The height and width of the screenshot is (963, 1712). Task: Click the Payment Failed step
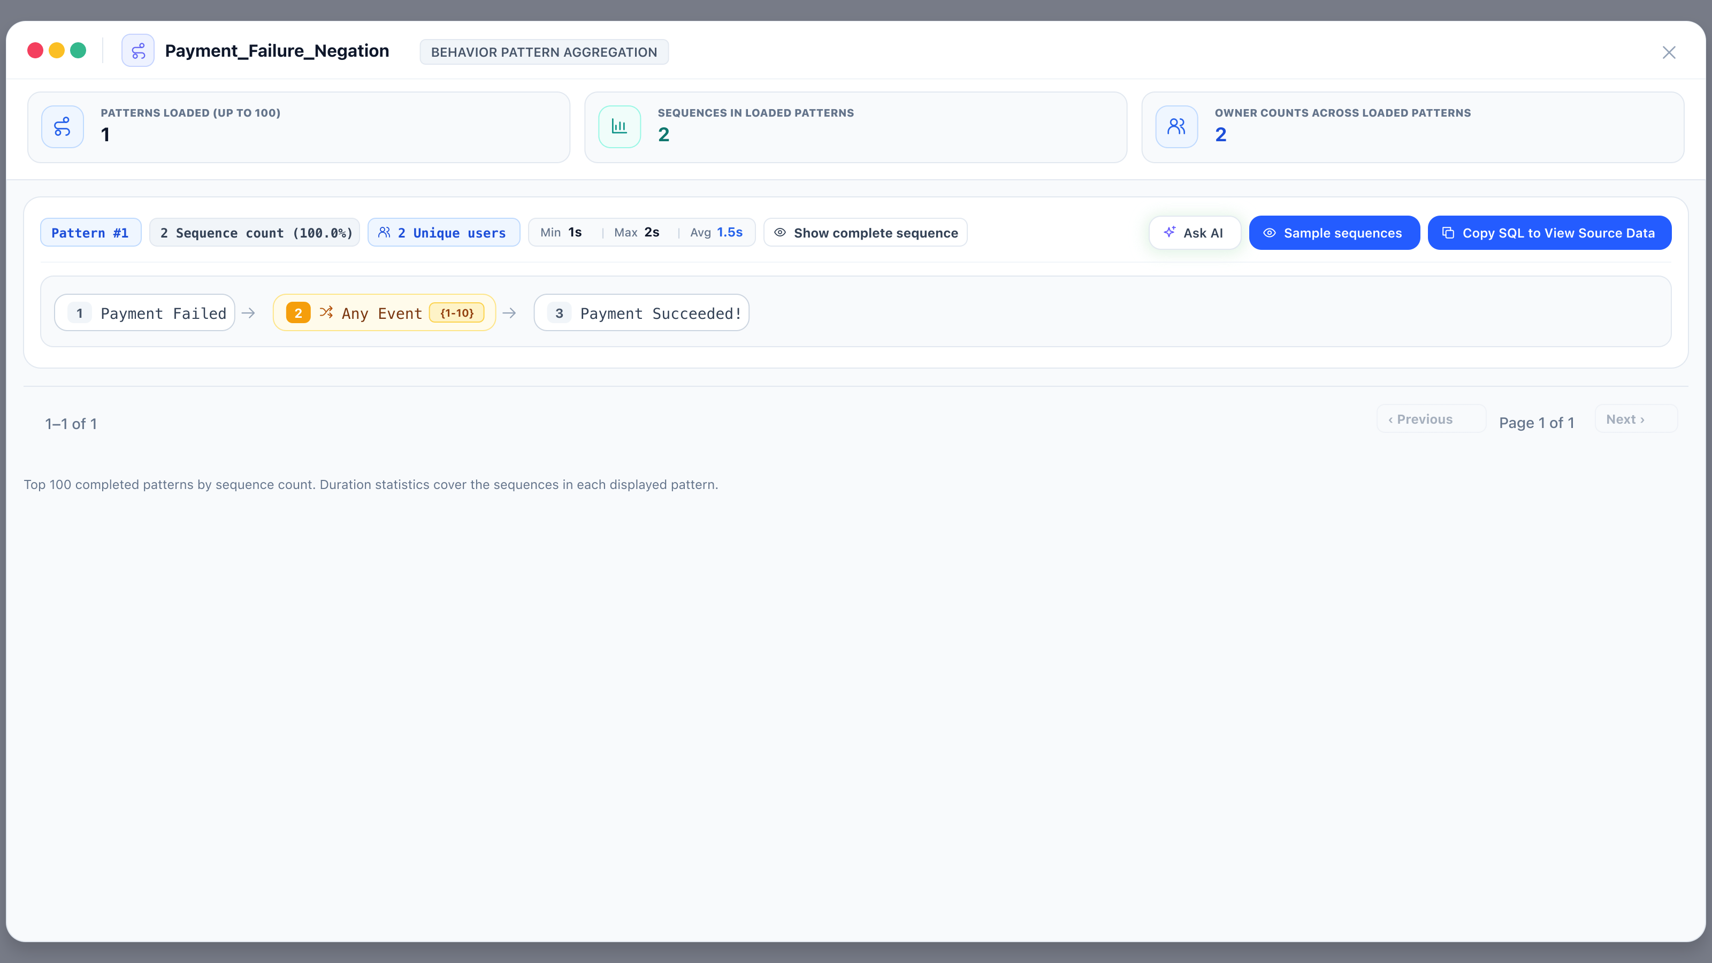pos(144,312)
